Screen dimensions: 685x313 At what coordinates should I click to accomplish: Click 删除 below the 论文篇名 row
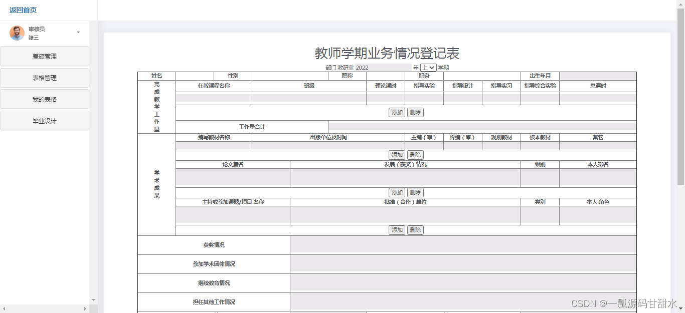(415, 192)
